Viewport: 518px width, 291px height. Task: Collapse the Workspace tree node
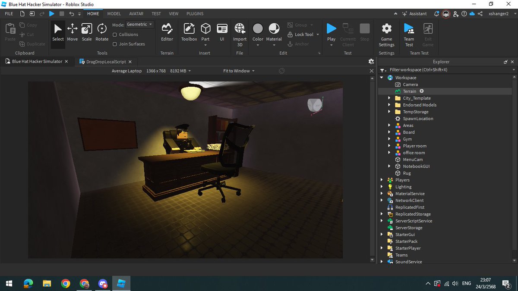pyautogui.click(x=382, y=78)
